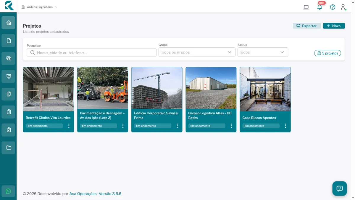Open three-dot menu on Casa Blocos Apentes

coord(285,126)
